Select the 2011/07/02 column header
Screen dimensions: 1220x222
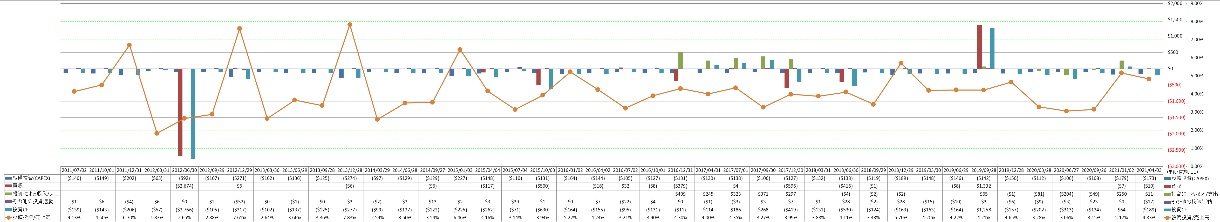click(x=74, y=171)
